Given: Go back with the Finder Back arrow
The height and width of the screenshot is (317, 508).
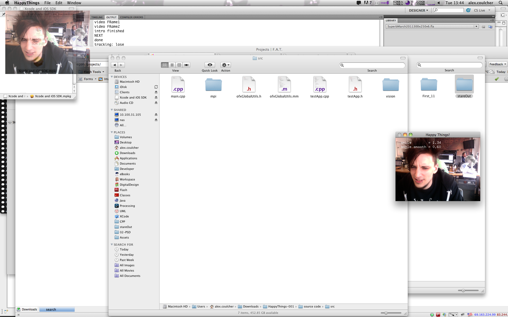Looking at the screenshot, I should [x=115, y=65].
